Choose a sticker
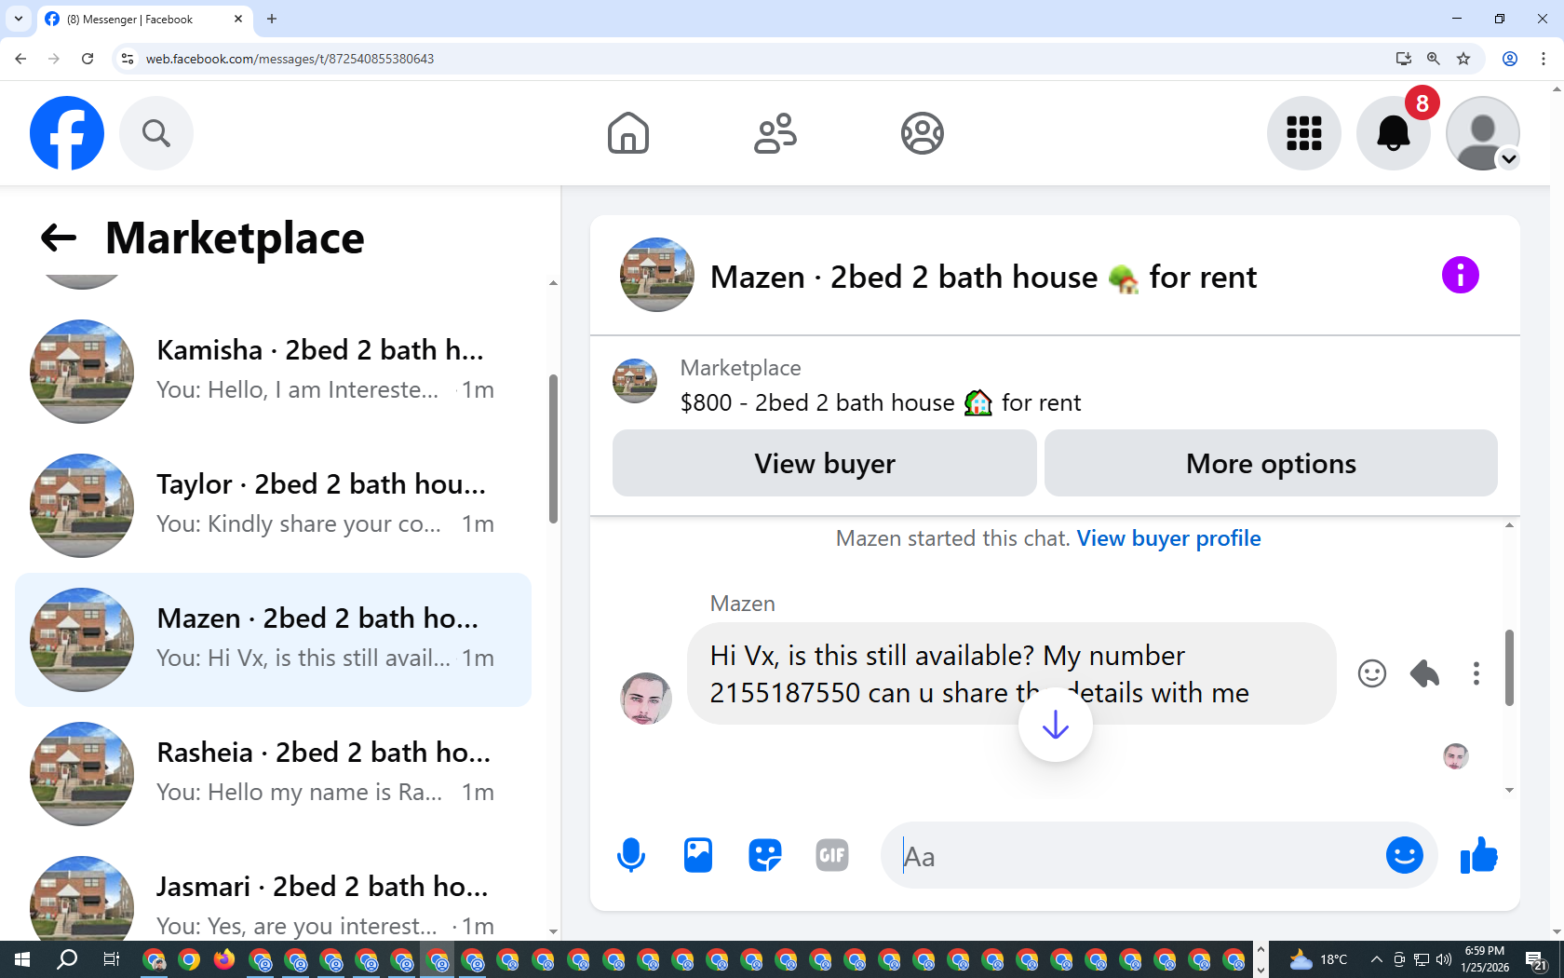Image resolution: width=1564 pixels, height=978 pixels. [765, 855]
